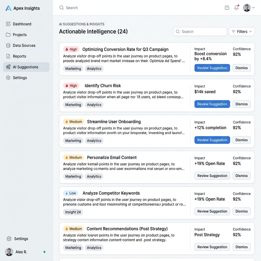
Task: Click the magnifier icon in the Actionable Intelligence search box
Action: pyautogui.click(x=178, y=32)
